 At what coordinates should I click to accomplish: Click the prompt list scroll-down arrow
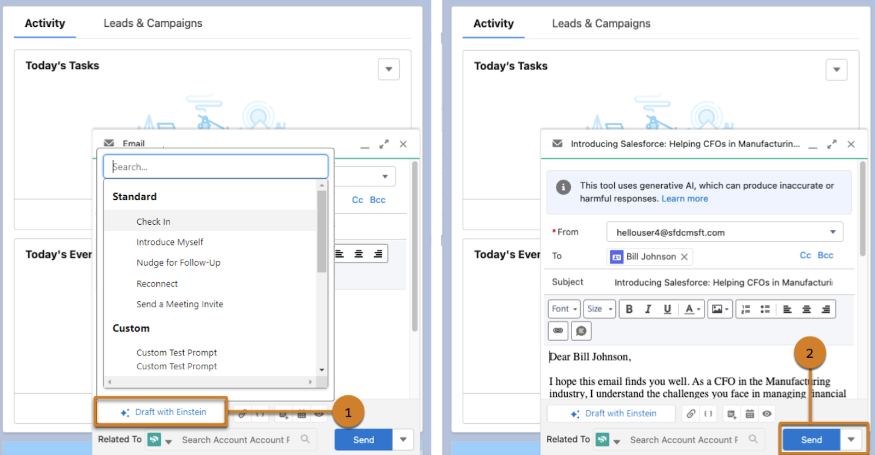point(322,370)
